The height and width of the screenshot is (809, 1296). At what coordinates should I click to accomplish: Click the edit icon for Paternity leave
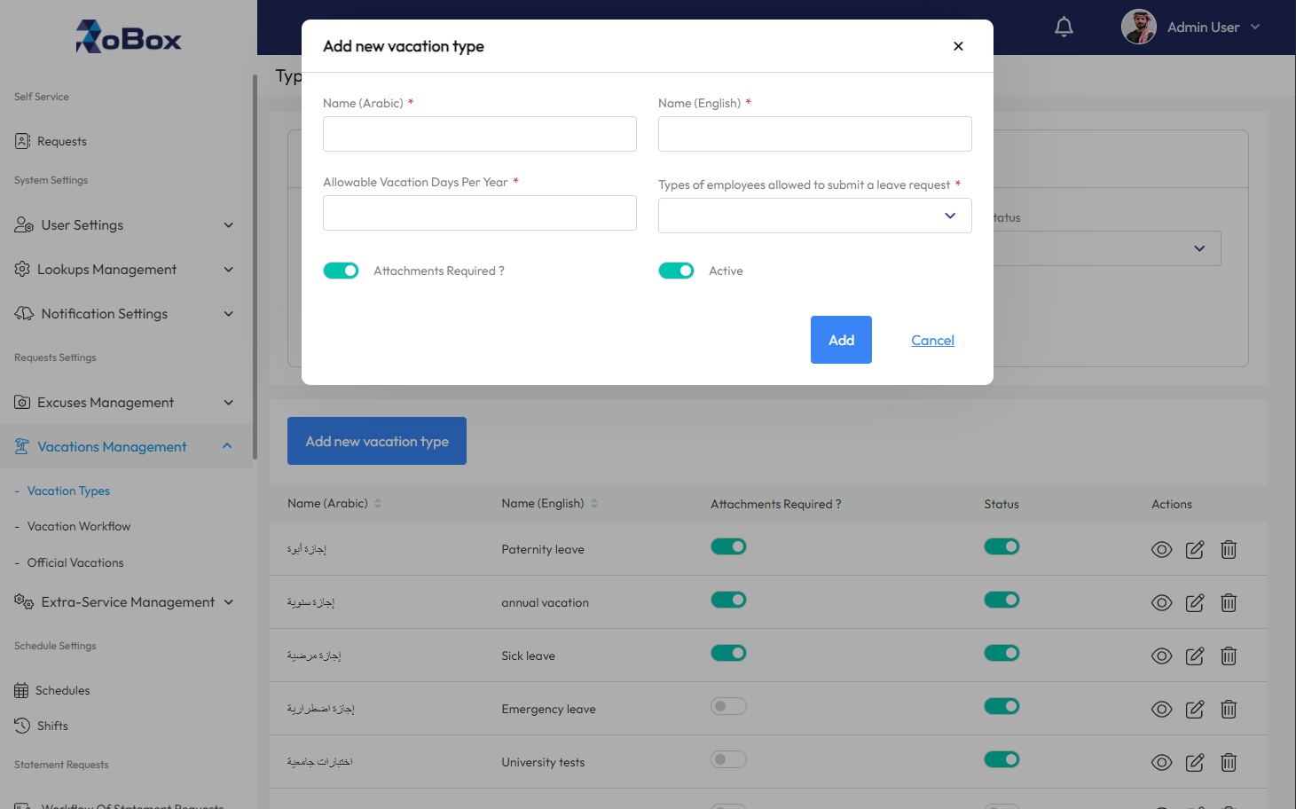tap(1195, 549)
